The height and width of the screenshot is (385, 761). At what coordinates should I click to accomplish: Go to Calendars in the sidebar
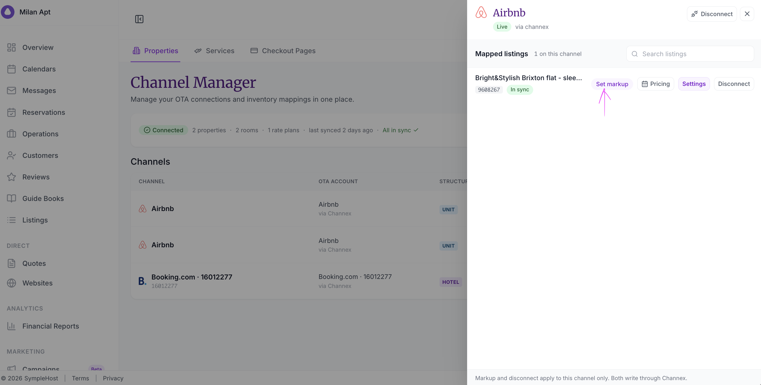(x=31, y=69)
